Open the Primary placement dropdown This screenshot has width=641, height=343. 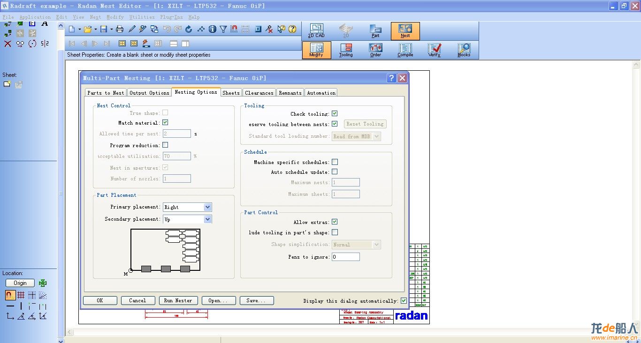point(187,207)
